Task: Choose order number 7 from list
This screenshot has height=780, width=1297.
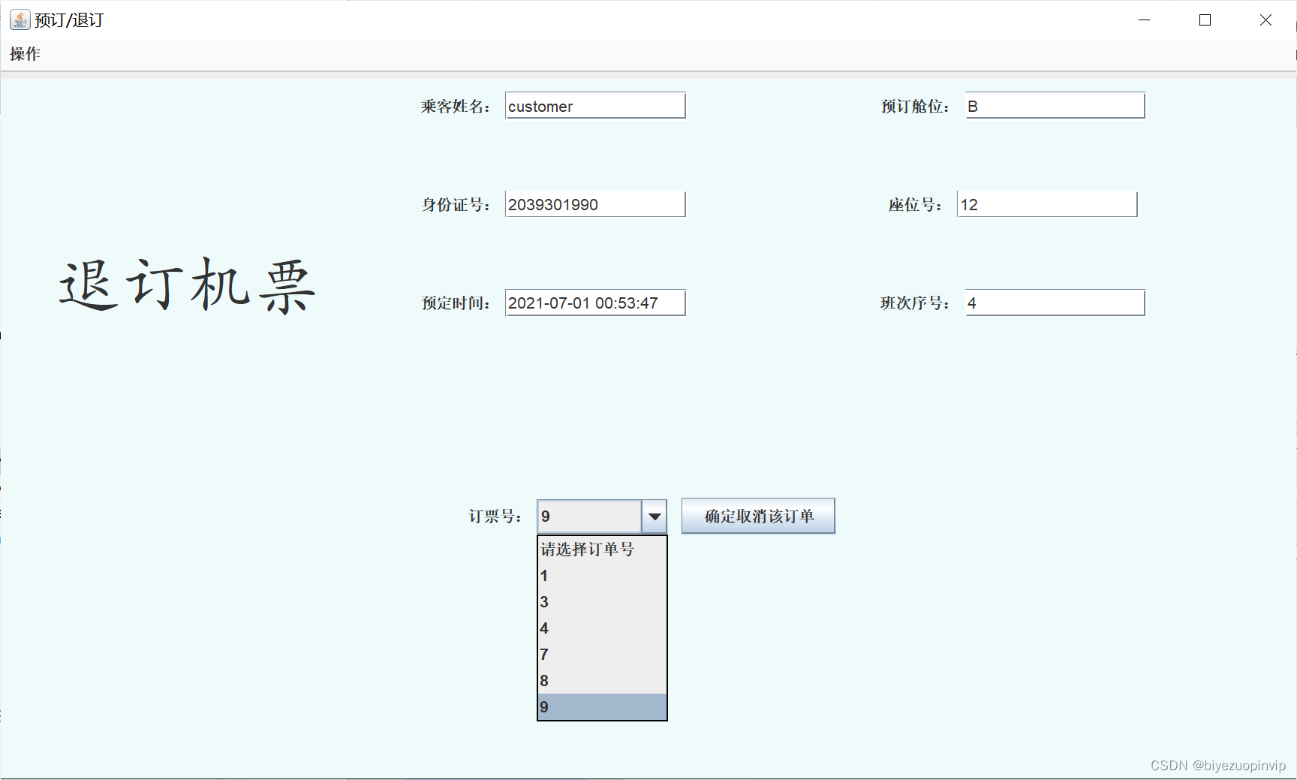Action: (x=602, y=655)
